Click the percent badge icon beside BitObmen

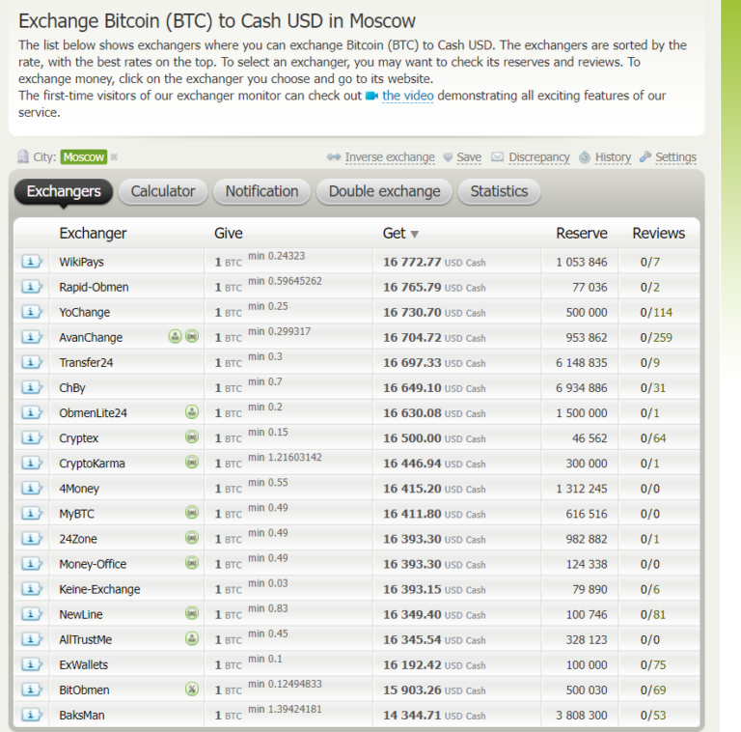[192, 690]
